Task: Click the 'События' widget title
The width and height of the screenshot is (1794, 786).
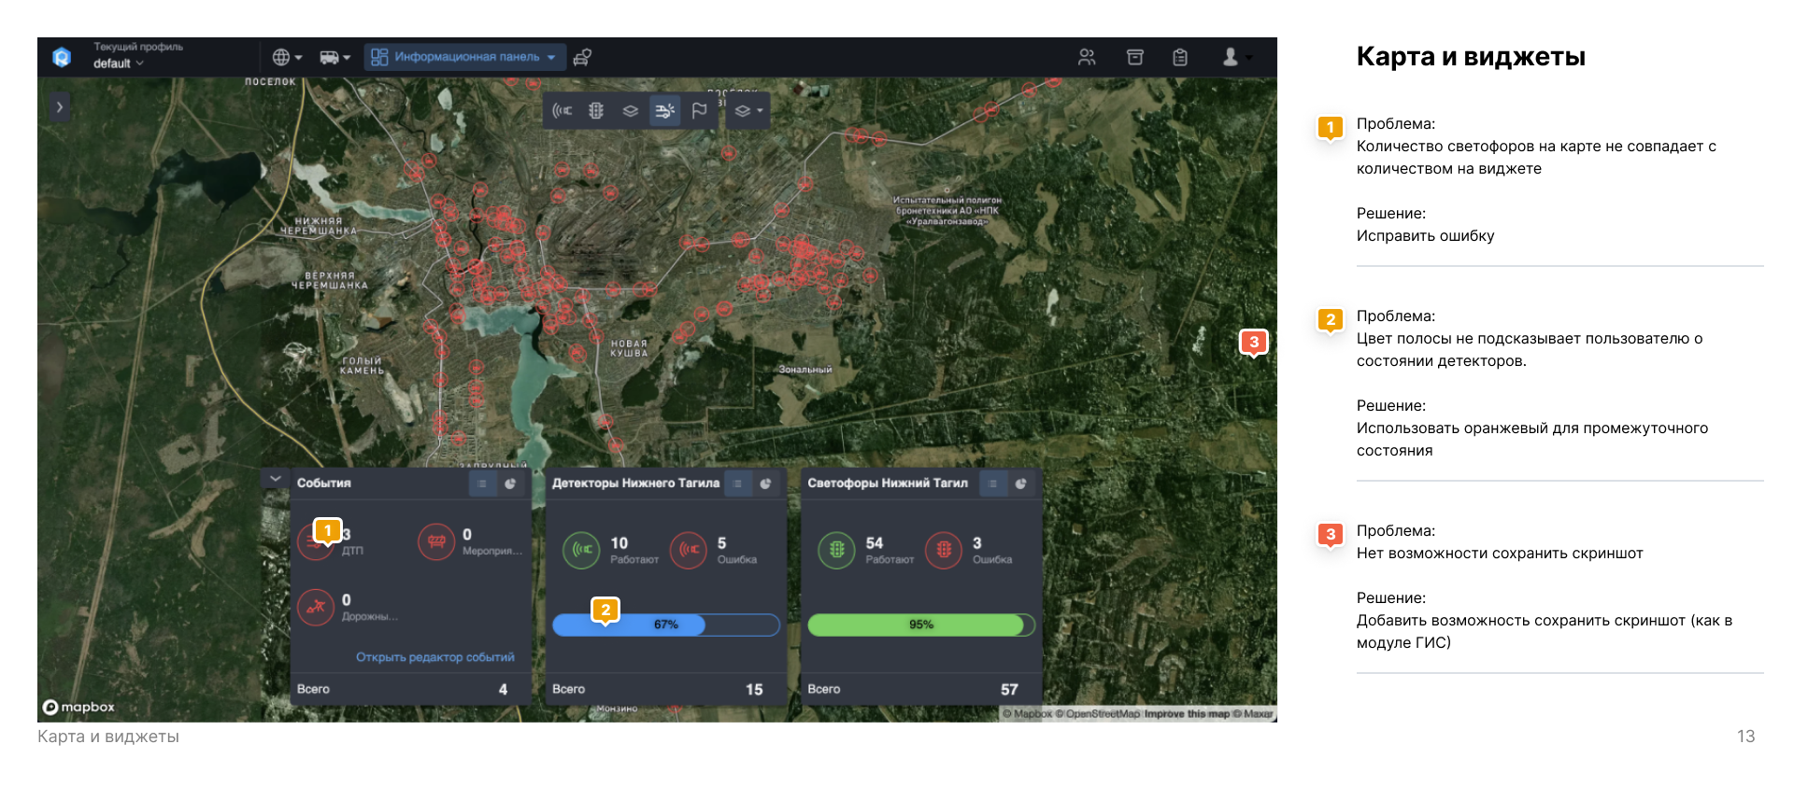Action: click(324, 484)
